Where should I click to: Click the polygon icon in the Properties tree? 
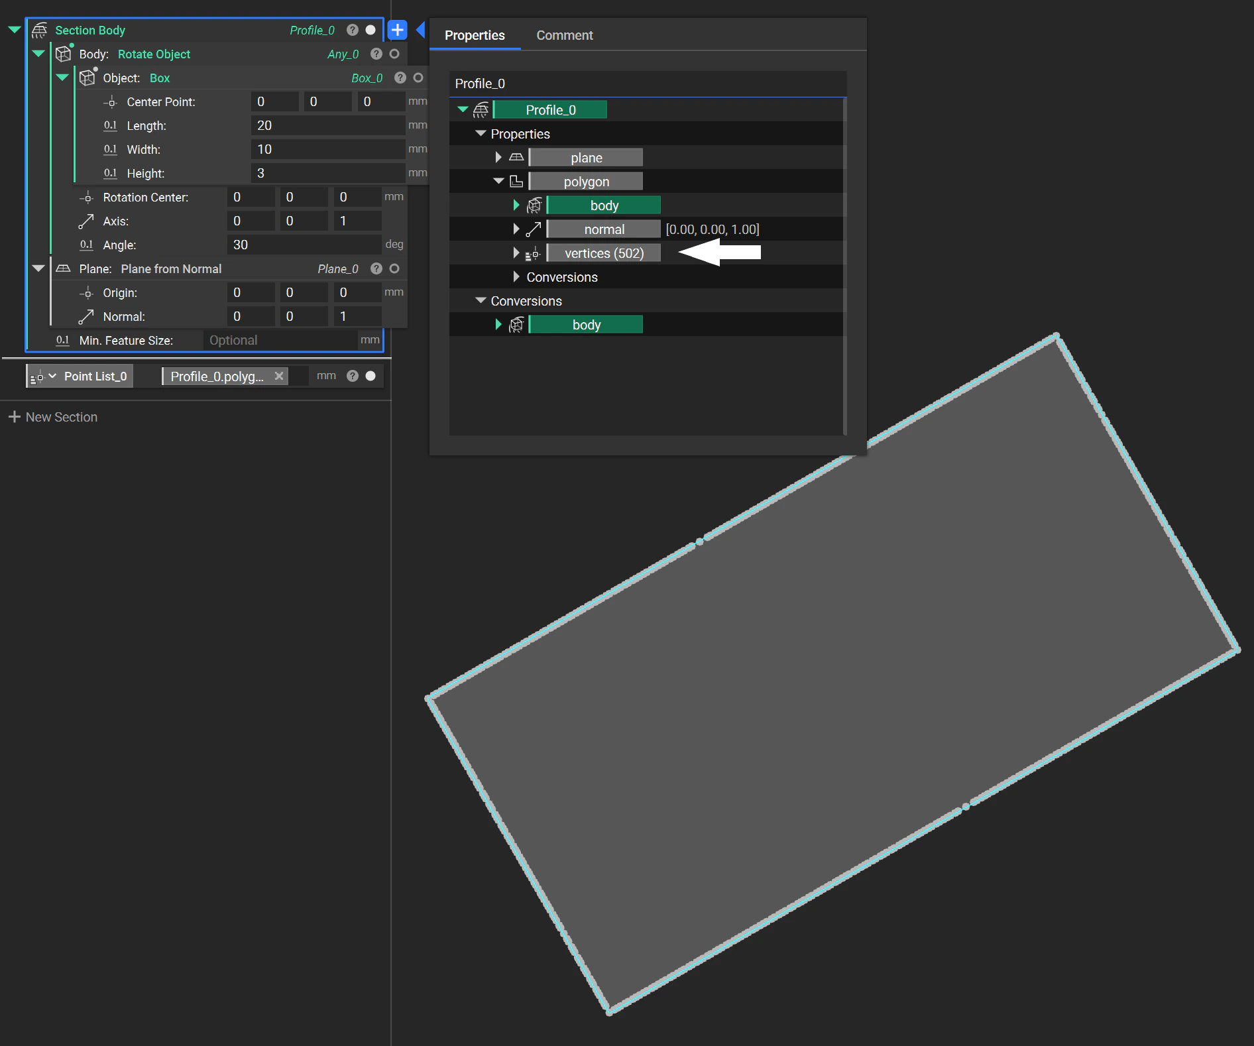click(516, 180)
